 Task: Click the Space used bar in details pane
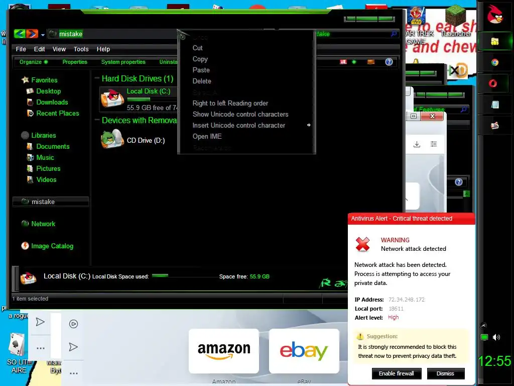[x=185, y=276]
